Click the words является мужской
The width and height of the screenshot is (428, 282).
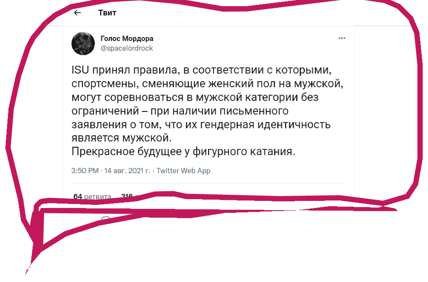point(122,138)
